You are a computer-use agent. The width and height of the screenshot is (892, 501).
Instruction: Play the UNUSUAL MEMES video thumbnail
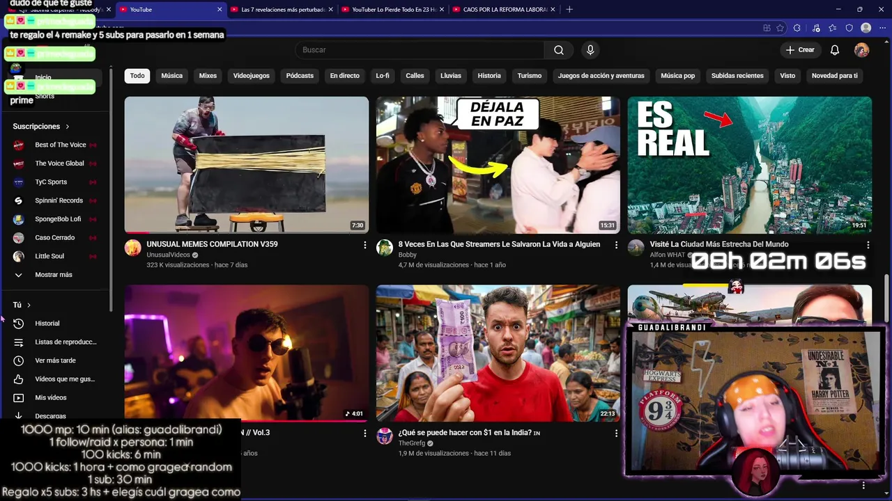(x=247, y=165)
